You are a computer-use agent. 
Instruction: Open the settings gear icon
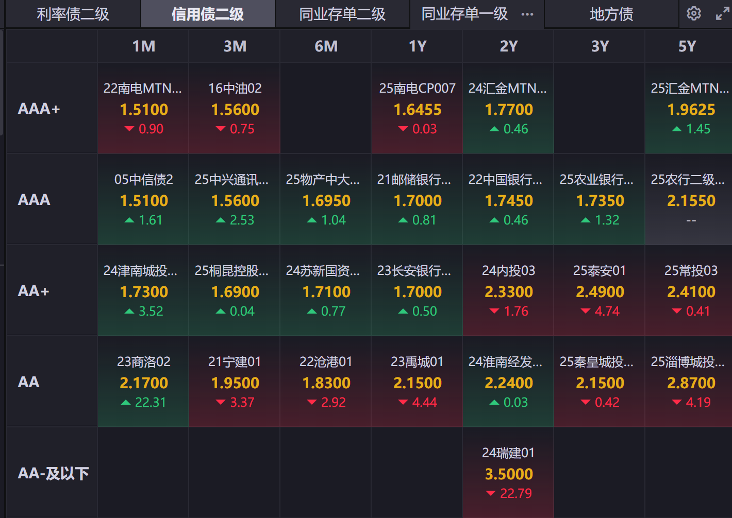click(x=694, y=13)
